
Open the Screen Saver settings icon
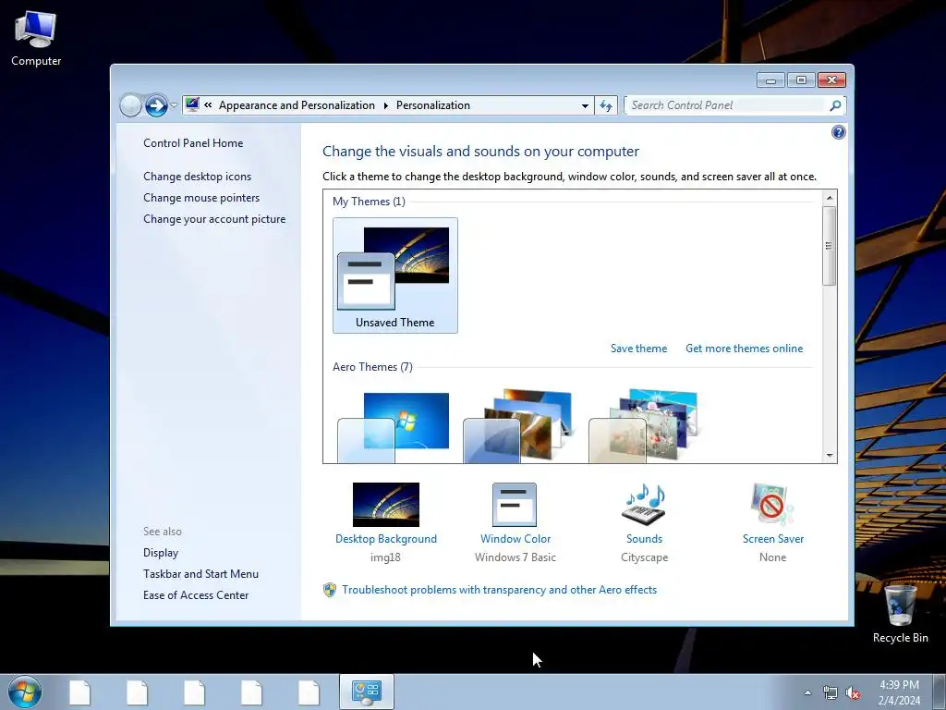pyautogui.click(x=772, y=504)
